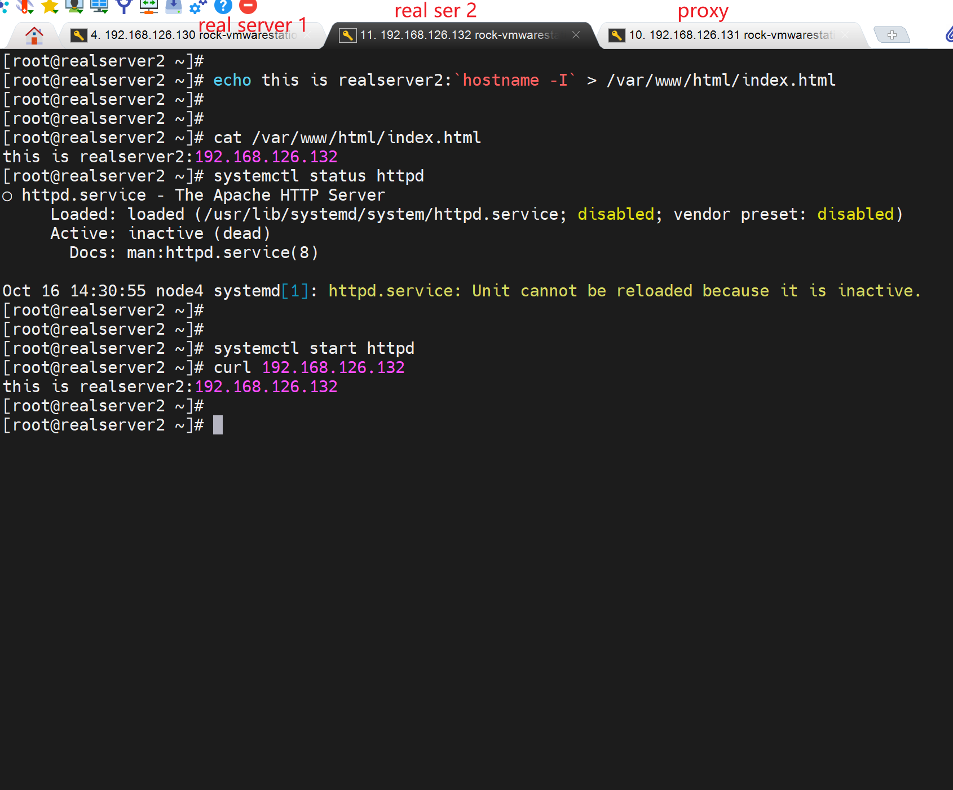Switch to the 192.168.126.130 session tab
The width and height of the screenshot is (953, 790).
coord(186,35)
